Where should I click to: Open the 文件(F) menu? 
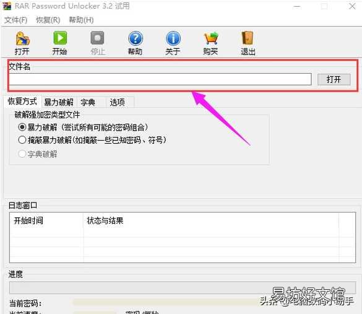[x=15, y=20]
